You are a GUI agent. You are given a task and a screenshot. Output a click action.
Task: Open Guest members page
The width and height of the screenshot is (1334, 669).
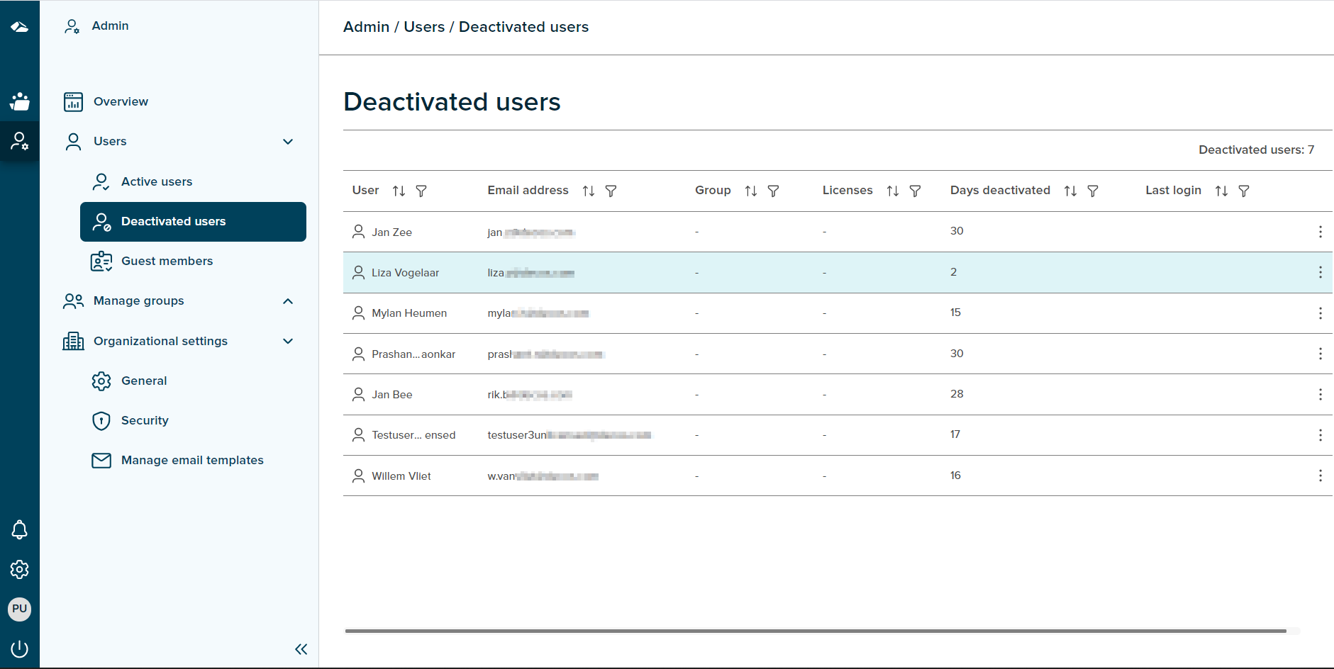click(167, 261)
